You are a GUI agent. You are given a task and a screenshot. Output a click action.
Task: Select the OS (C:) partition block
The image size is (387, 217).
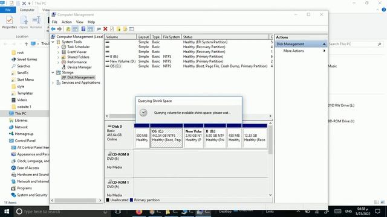[166, 136]
